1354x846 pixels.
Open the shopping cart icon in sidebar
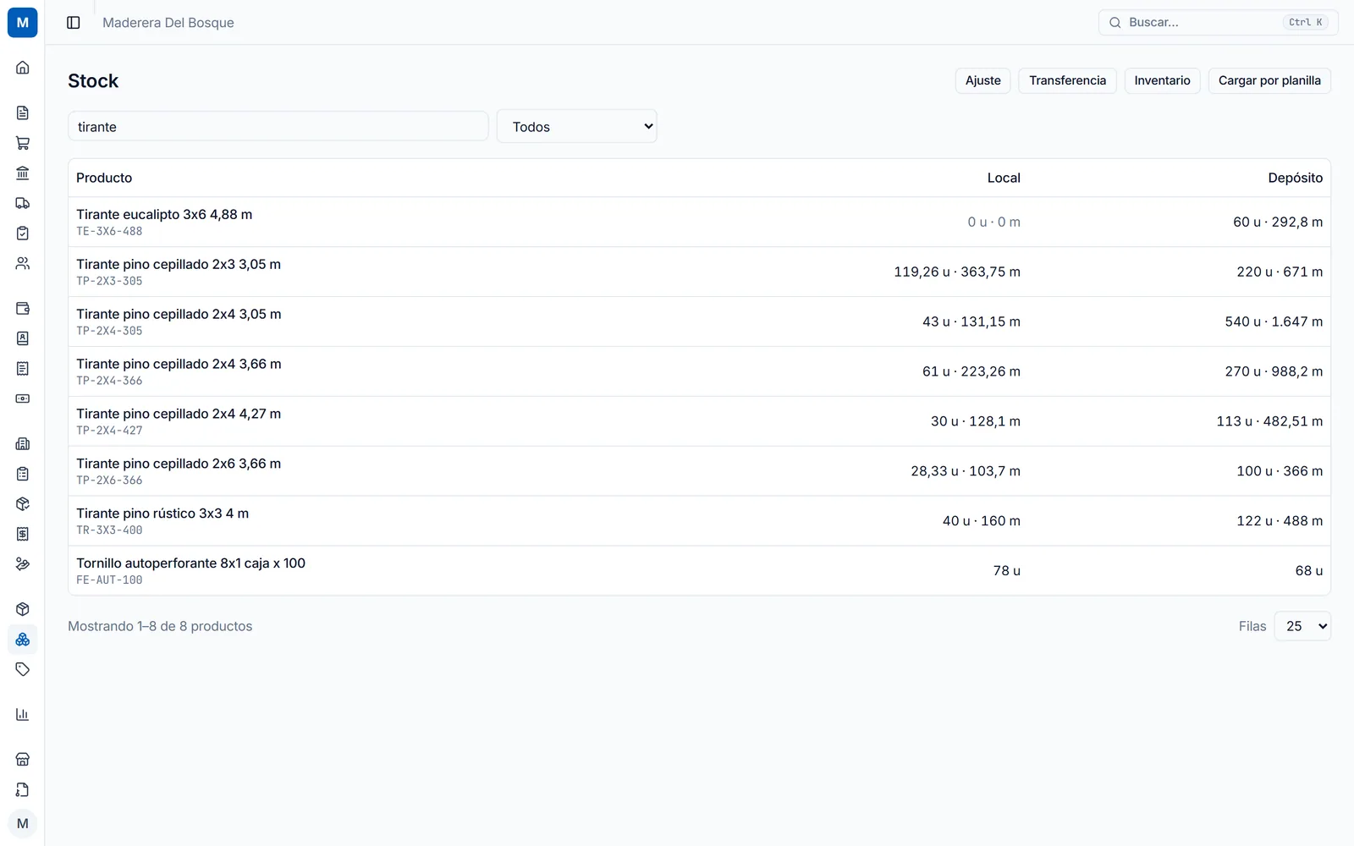[23, 143]
